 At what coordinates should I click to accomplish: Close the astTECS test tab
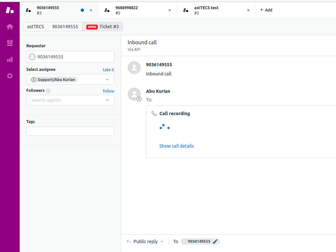pyautogui.click(x=248, y=10)
